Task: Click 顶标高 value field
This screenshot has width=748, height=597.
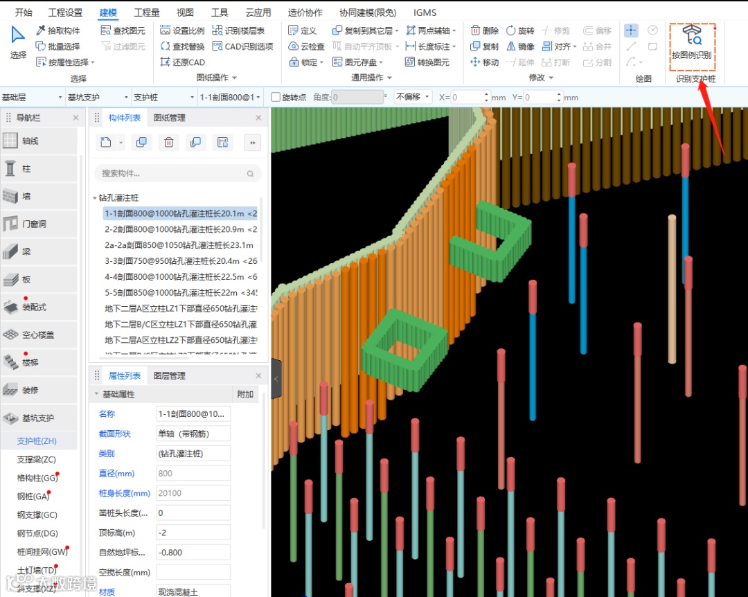Action: point(193,533)
